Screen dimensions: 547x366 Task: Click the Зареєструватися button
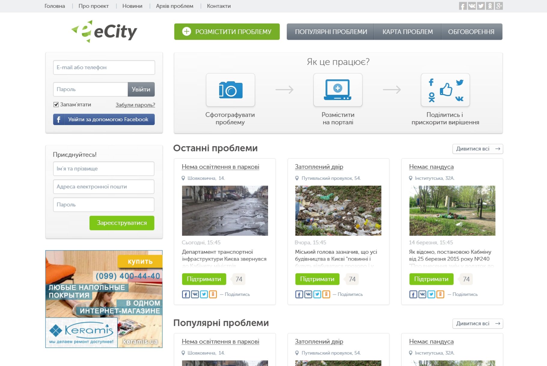122,223
